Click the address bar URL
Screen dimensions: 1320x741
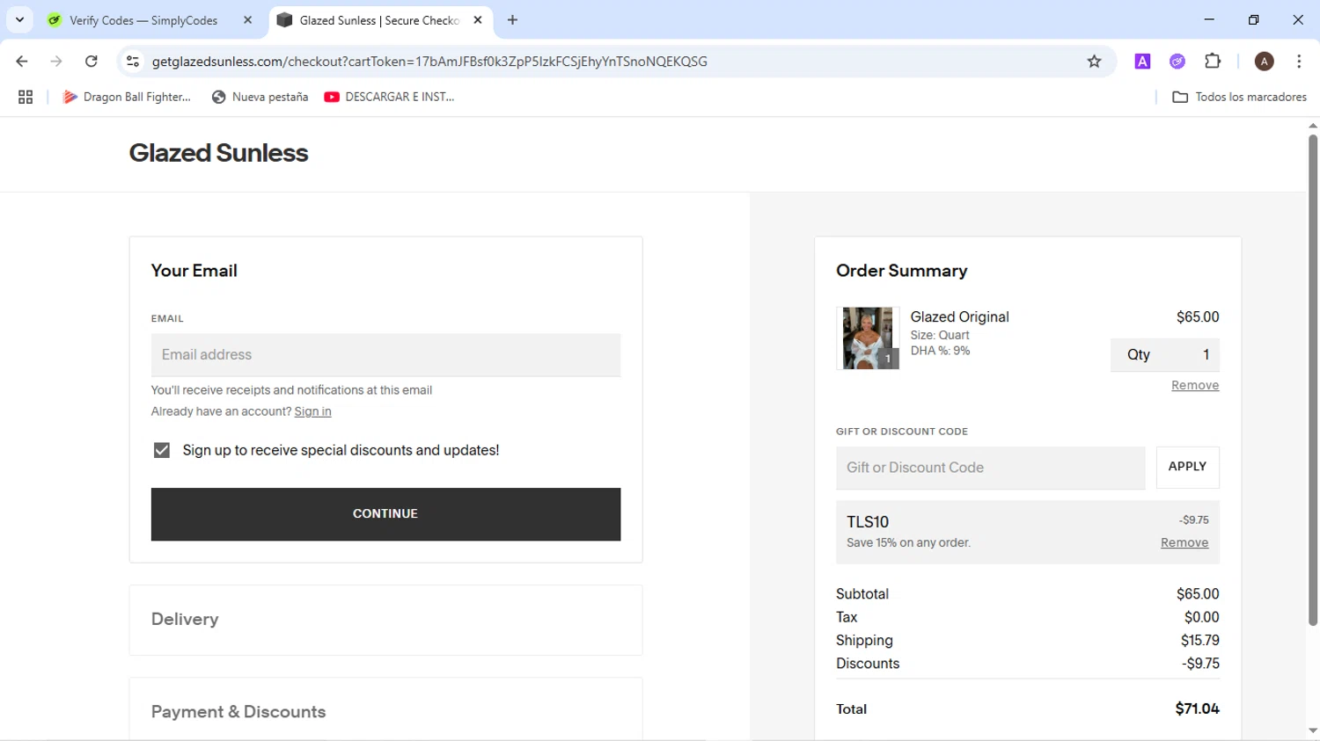(x=429, y=62)
